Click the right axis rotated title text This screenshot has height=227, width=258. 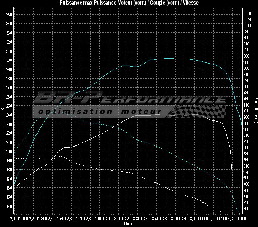click(x=255, y=110)
